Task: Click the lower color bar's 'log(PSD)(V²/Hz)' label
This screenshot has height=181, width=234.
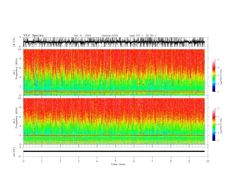Action: coord(221,126)
